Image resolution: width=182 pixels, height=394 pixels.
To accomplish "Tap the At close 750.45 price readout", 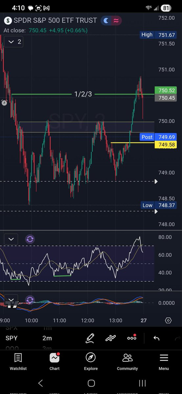I will pyautogui.click(x=46, y=30).
